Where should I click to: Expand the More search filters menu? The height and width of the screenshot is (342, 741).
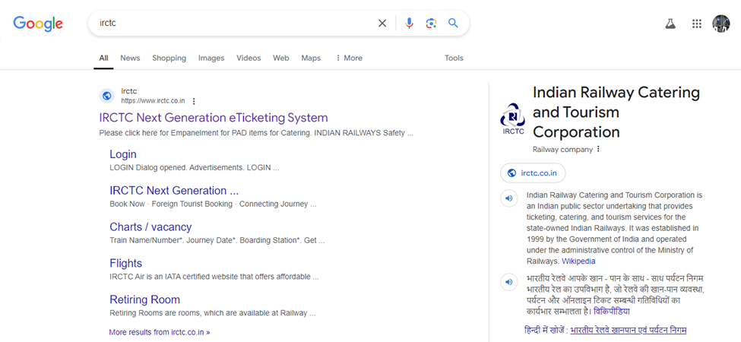349,58
